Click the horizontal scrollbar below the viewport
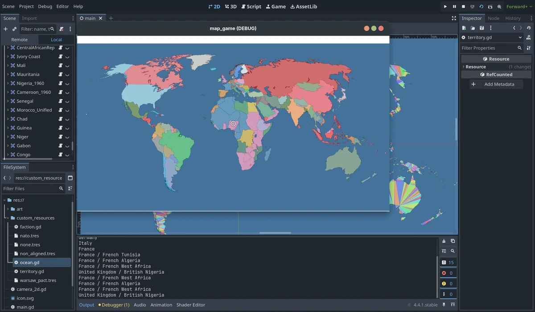Screen dimensions: 535x312 click(275, 233)
